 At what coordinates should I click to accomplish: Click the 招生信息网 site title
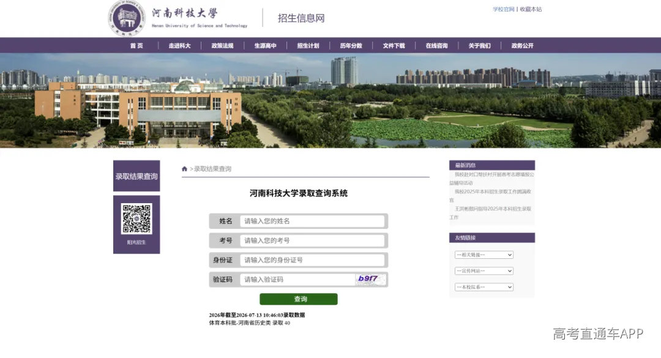point(301,18)
